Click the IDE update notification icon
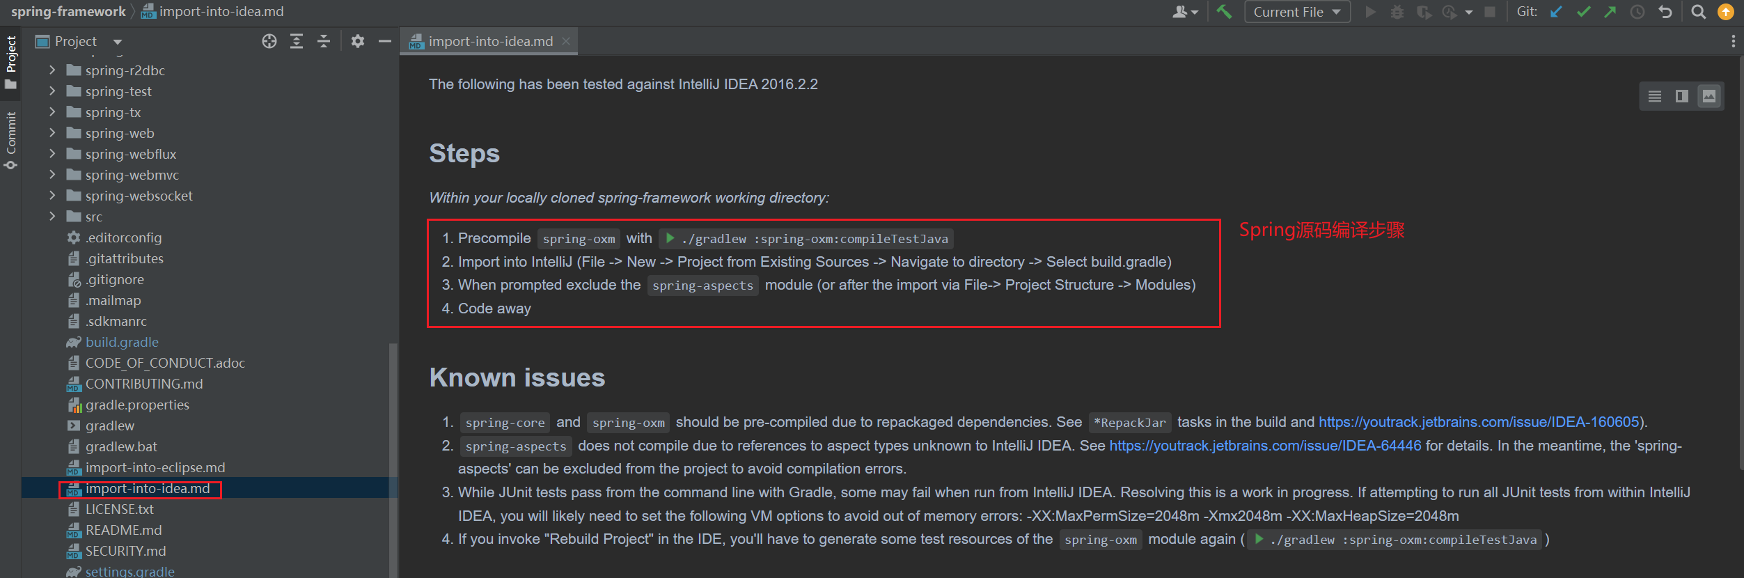This screenshot has width=1744, height=578. [1726, 12]
